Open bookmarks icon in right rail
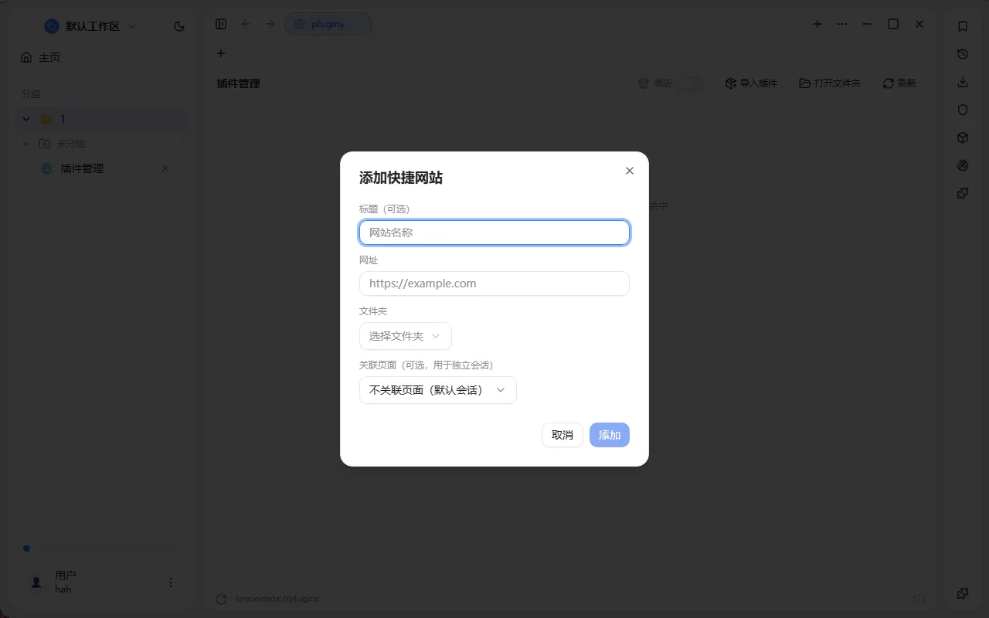 [963, 26]
